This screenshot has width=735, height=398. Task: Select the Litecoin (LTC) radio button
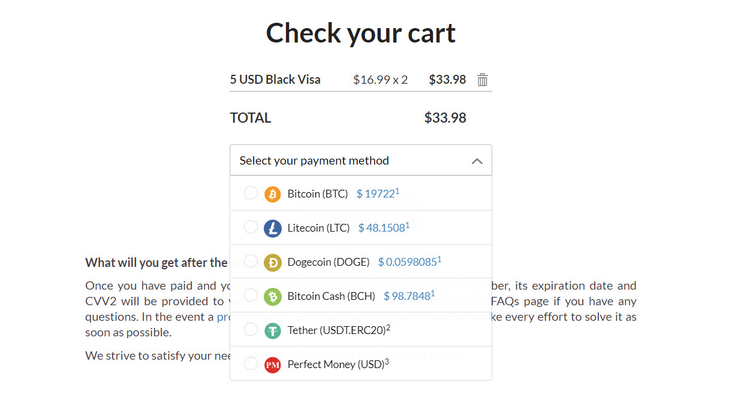251,227
